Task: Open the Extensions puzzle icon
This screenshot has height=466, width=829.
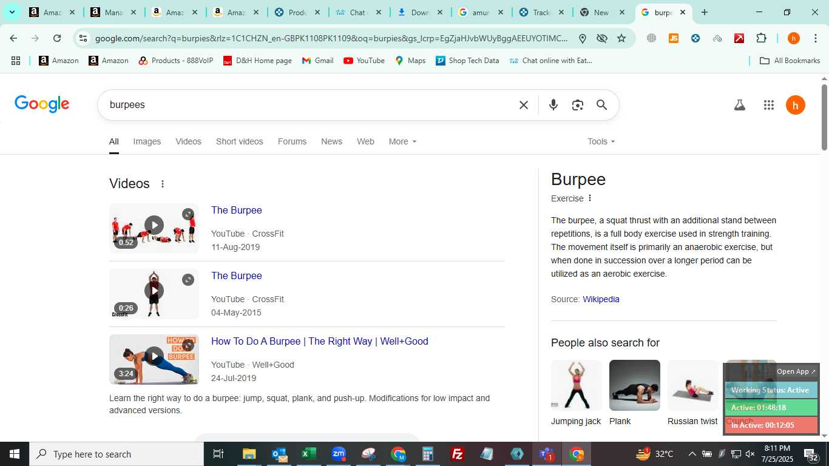Action: point(761,38)
